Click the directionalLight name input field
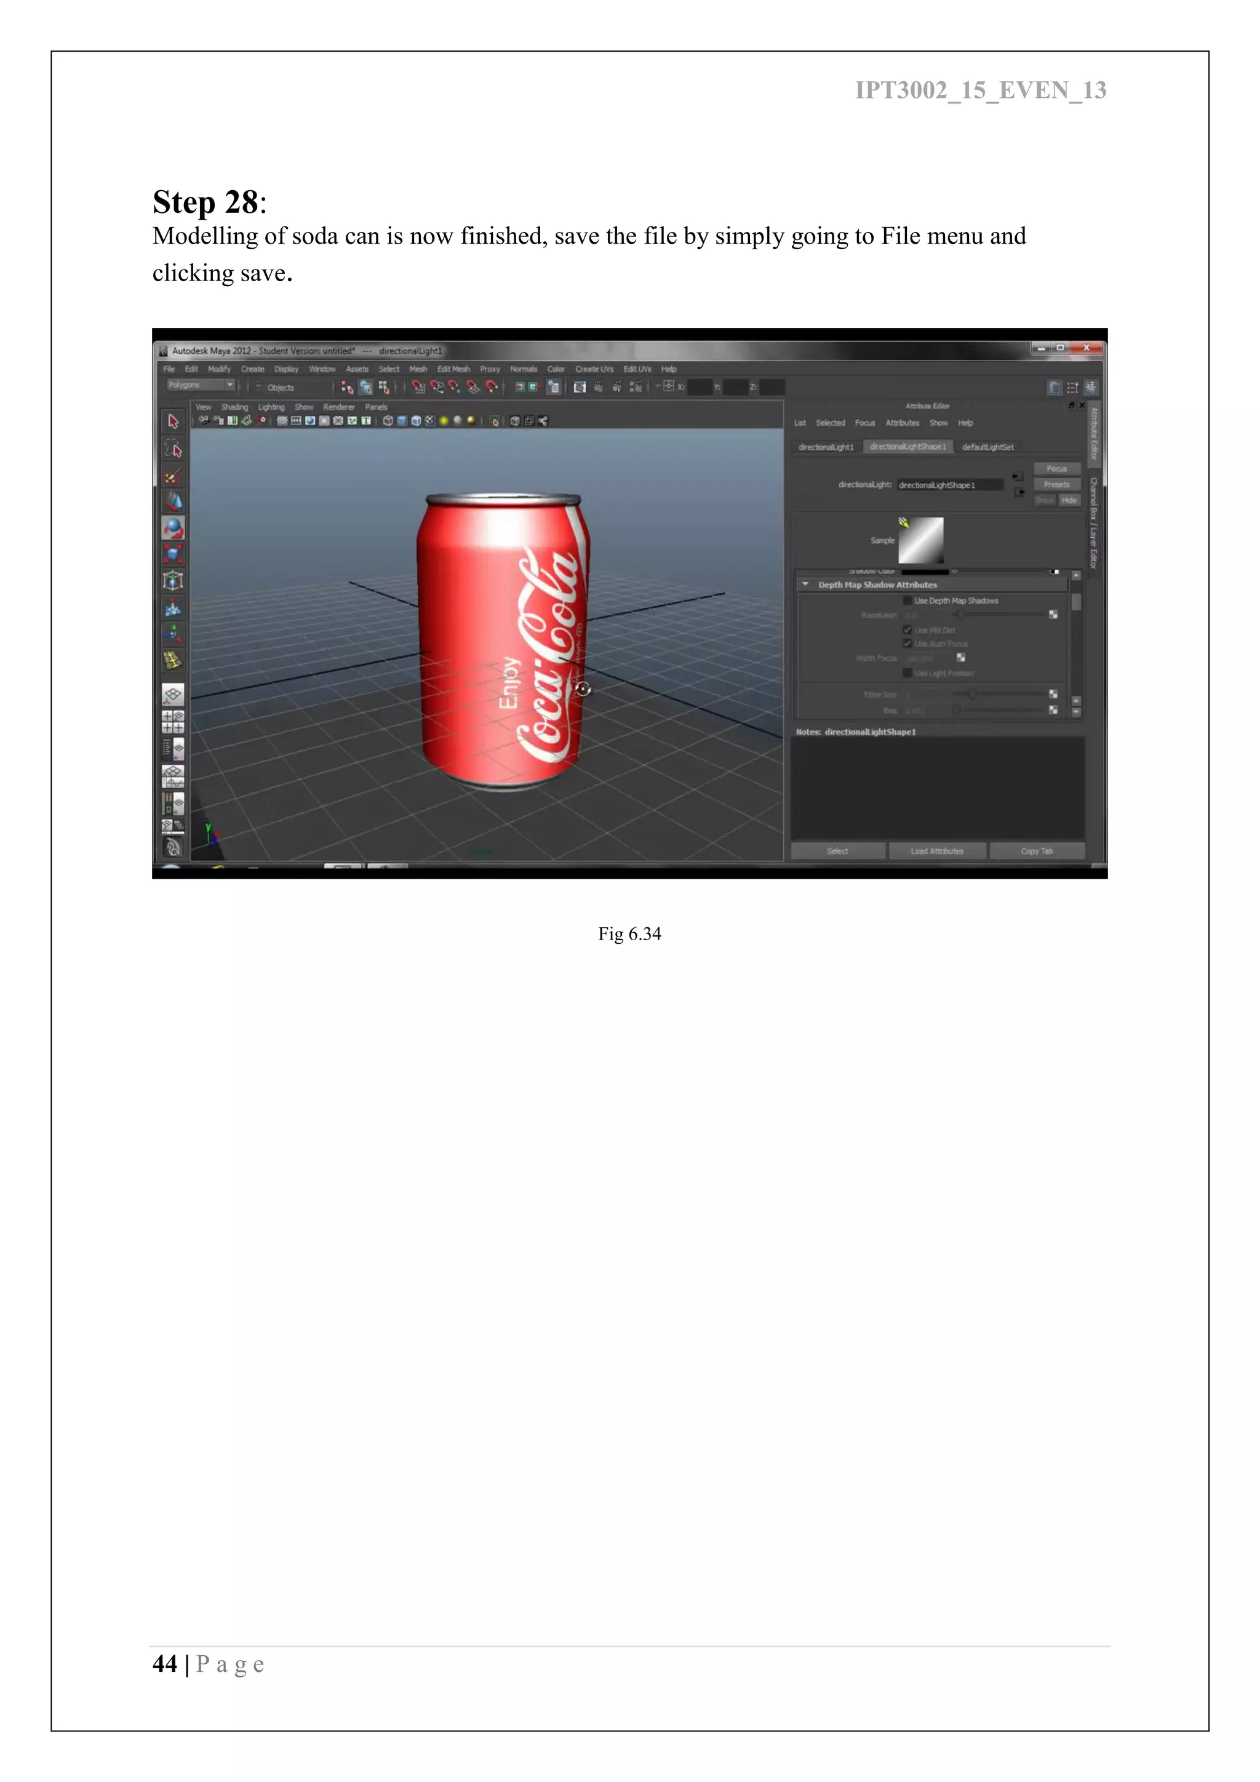The height and width of the screenshot is (1782, 1260). (951, 485)
